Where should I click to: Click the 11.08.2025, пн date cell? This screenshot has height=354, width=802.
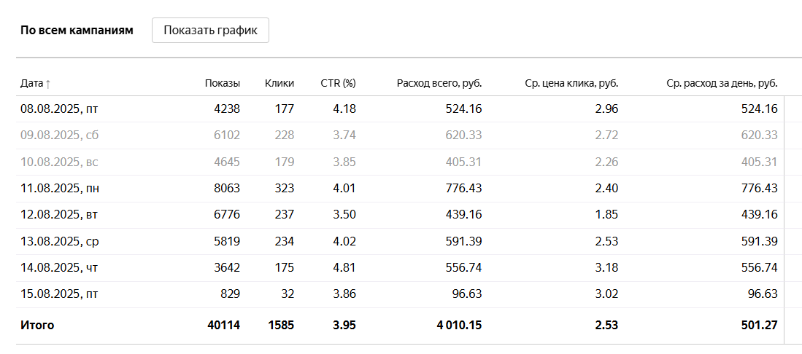(x=60, y=189)
